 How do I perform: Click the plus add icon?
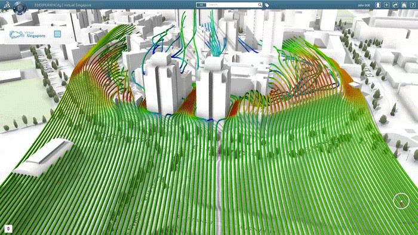tap(386, 5)
